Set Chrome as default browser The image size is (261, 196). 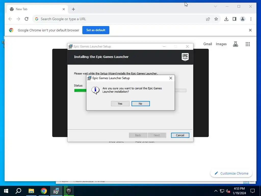[96, 30]
